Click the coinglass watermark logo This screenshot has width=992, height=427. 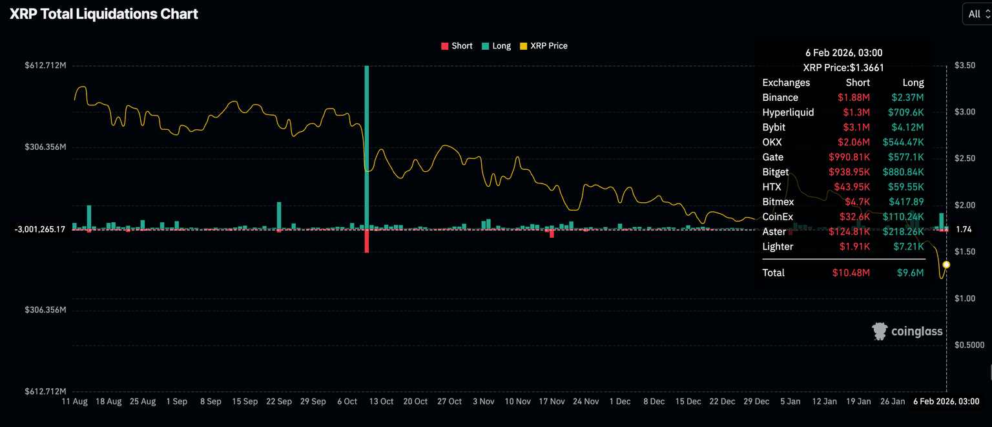point(907,331)
